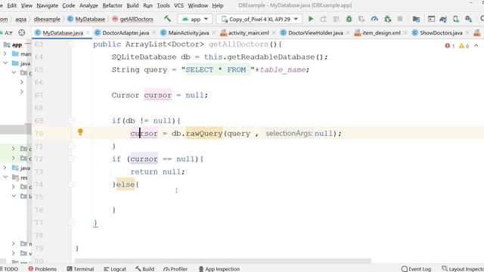Open the VCS menu
The width and height of the screenshot is (484, 272).
click(x=178, y=5)
